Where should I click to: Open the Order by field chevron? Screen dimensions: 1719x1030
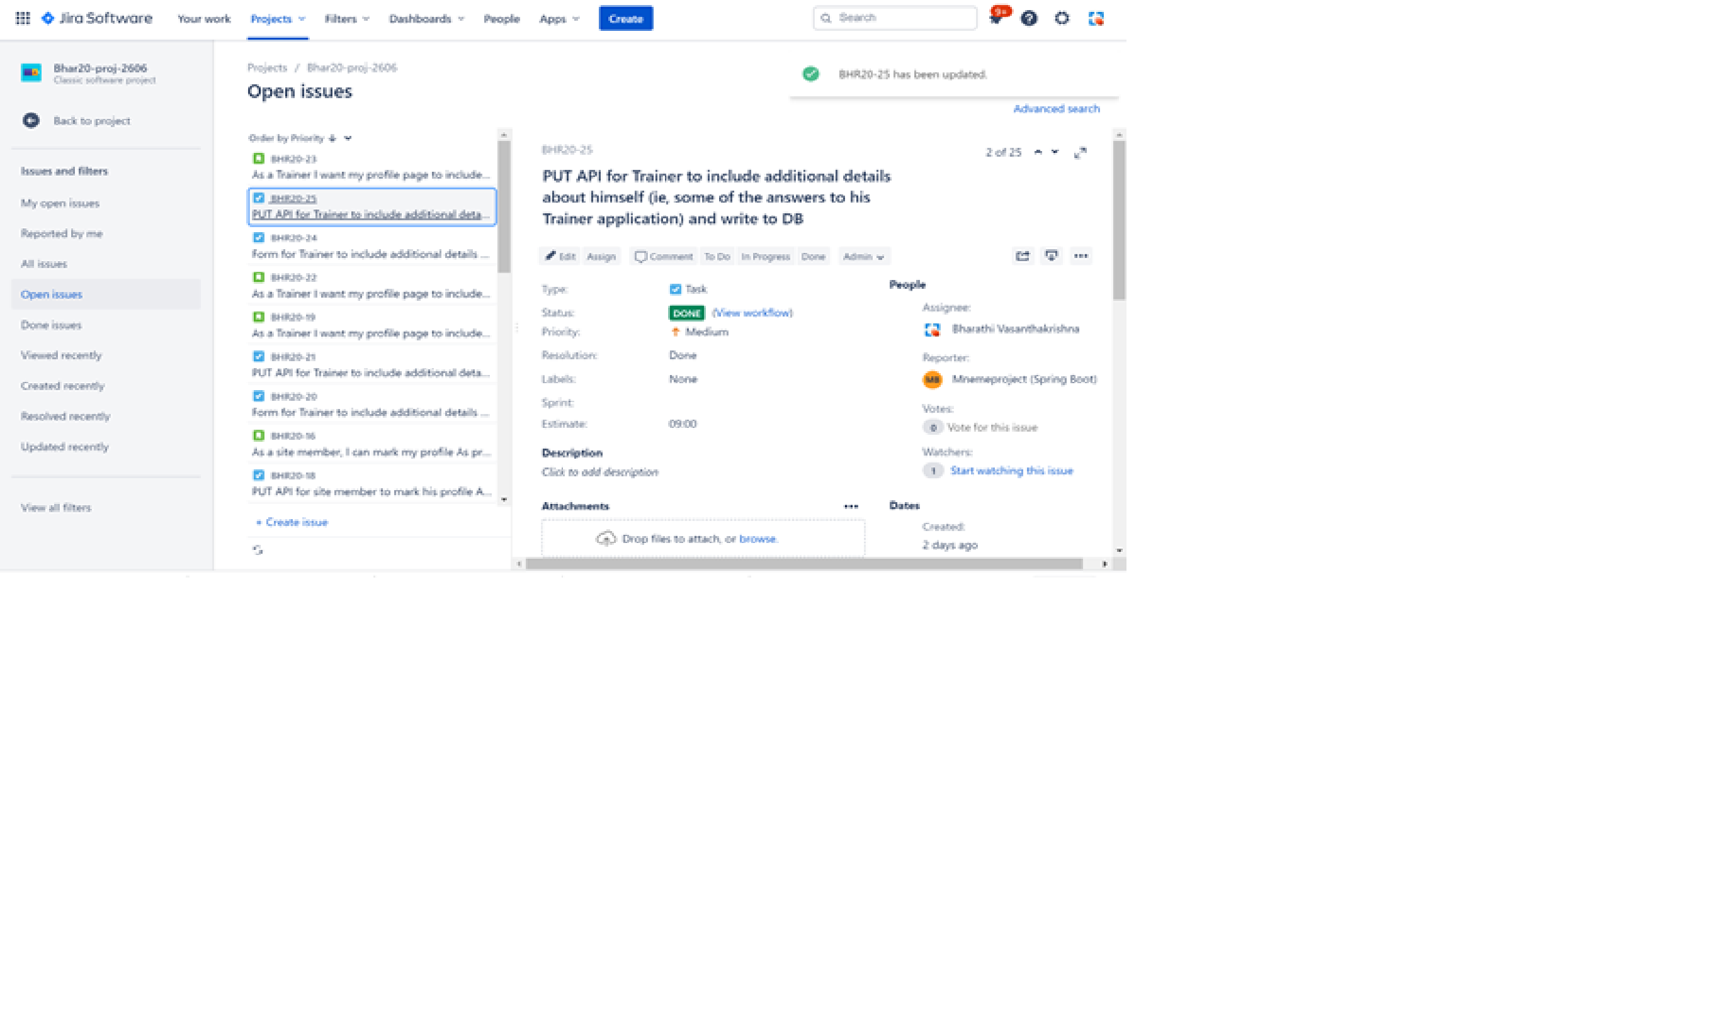coord(348,138)
